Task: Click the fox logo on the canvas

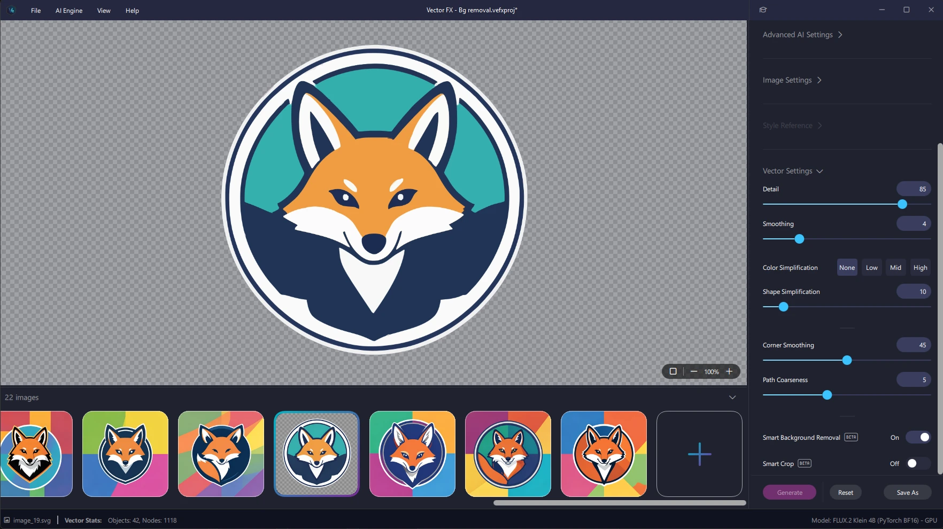Action: pos(374,199)
